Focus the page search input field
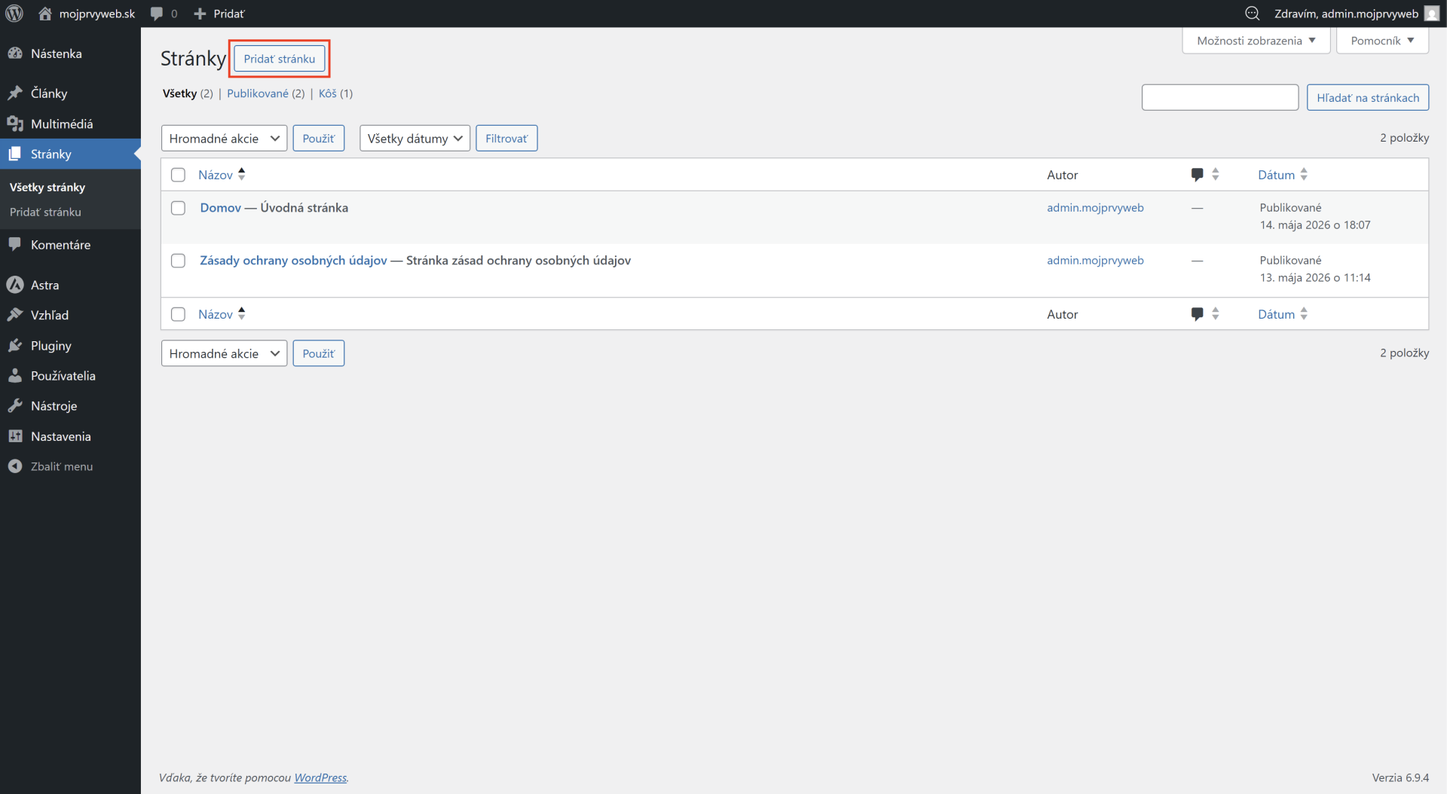The image size is (1447, 794). 1219,98
